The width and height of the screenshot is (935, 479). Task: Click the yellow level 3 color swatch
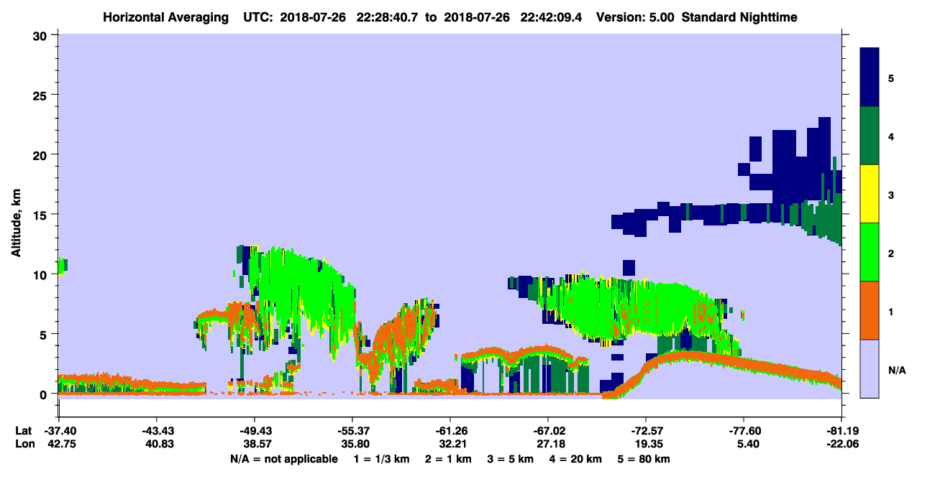pos(870,194)
